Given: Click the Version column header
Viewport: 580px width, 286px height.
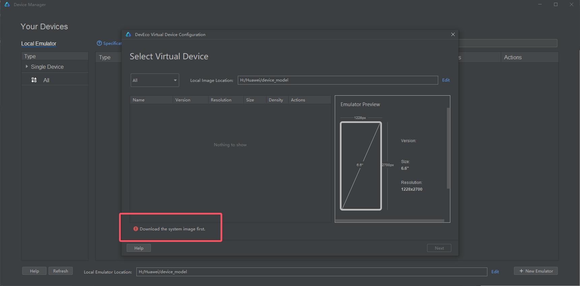Looking at the screenshot, I should click(190, 100).
